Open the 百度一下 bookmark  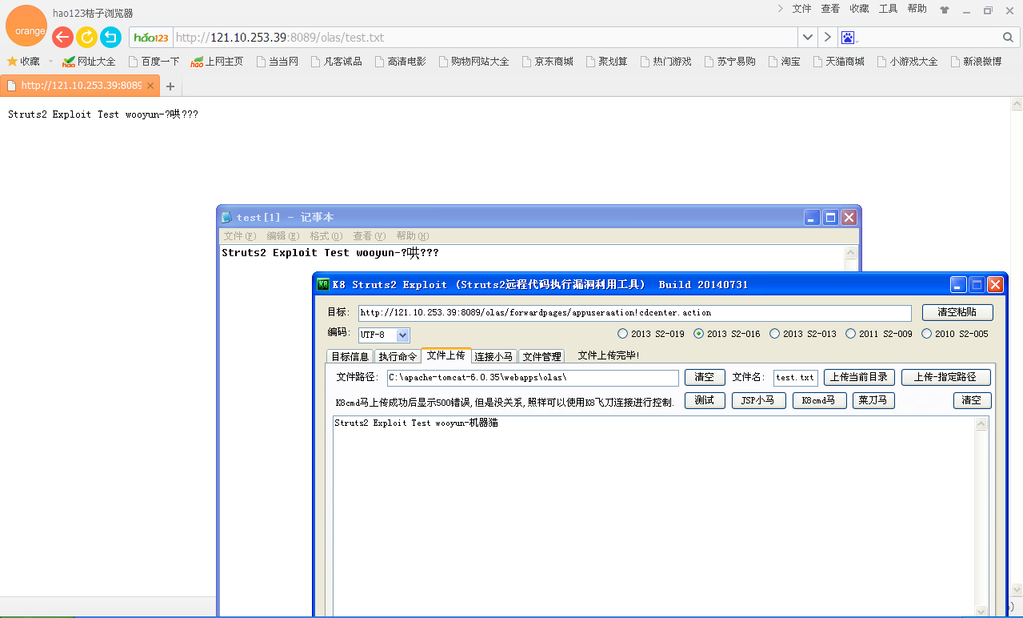click(x=154, y=62)
